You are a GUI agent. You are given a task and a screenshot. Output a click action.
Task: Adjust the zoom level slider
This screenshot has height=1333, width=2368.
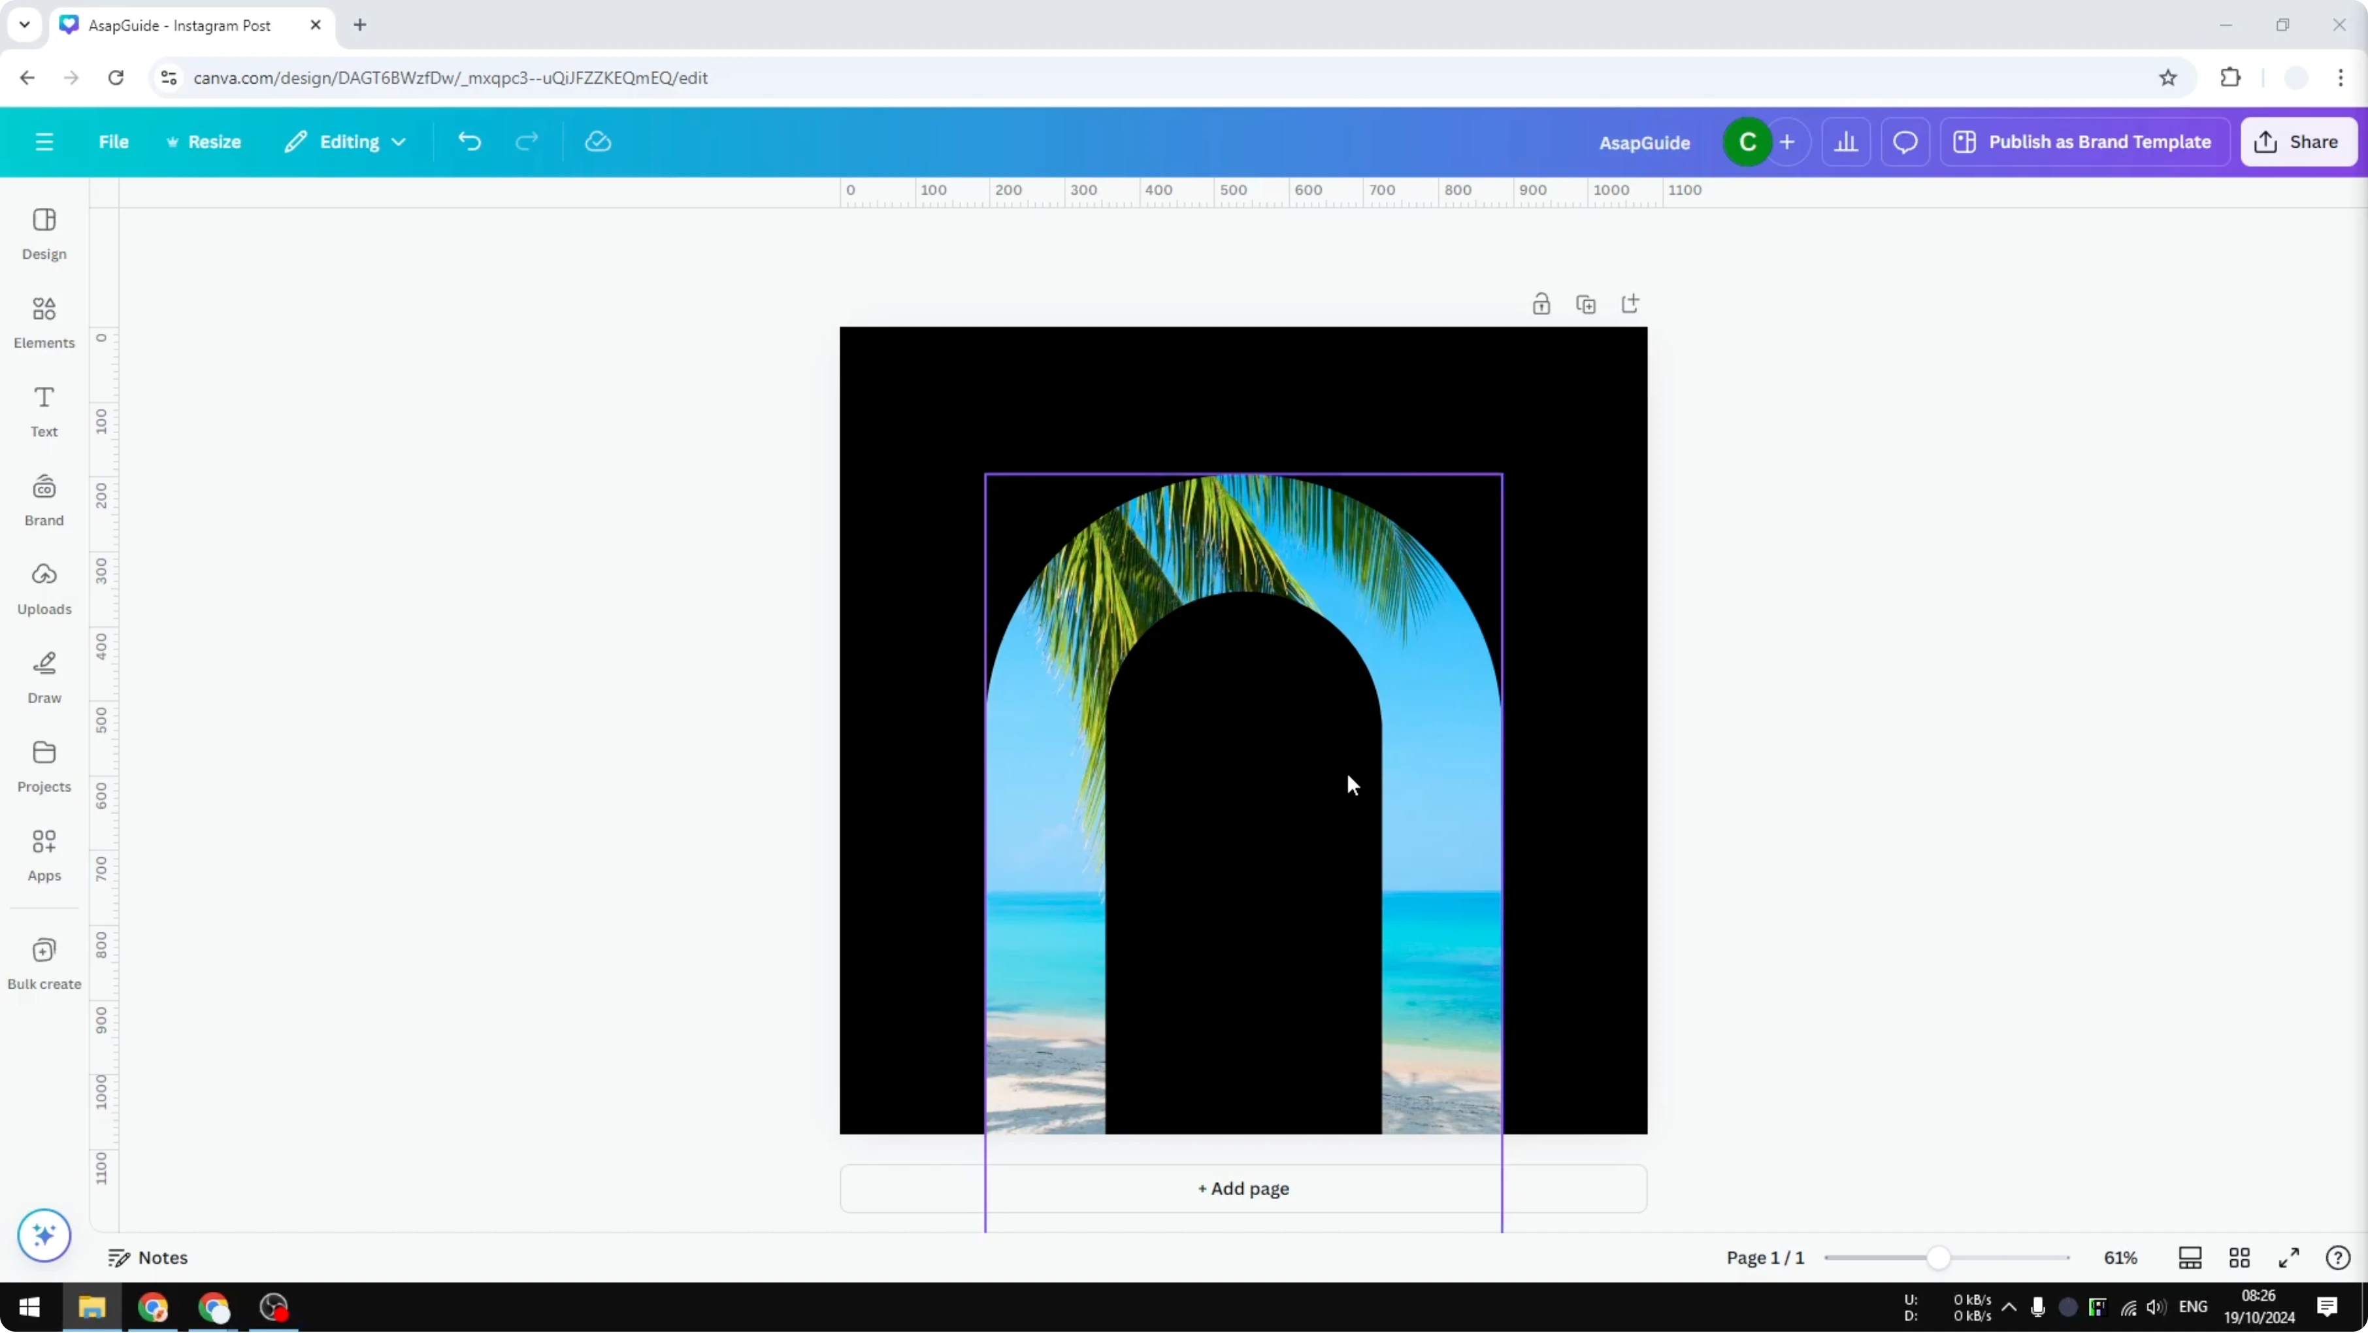[1939, 1259]
